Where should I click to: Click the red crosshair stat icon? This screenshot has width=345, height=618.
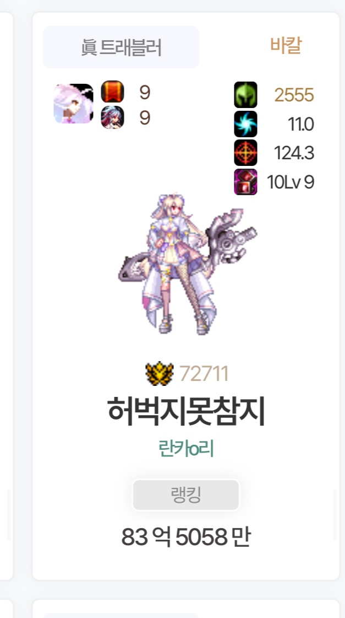click(245, 153)
